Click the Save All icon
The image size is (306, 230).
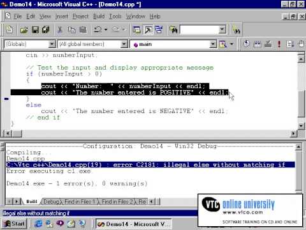46,29
